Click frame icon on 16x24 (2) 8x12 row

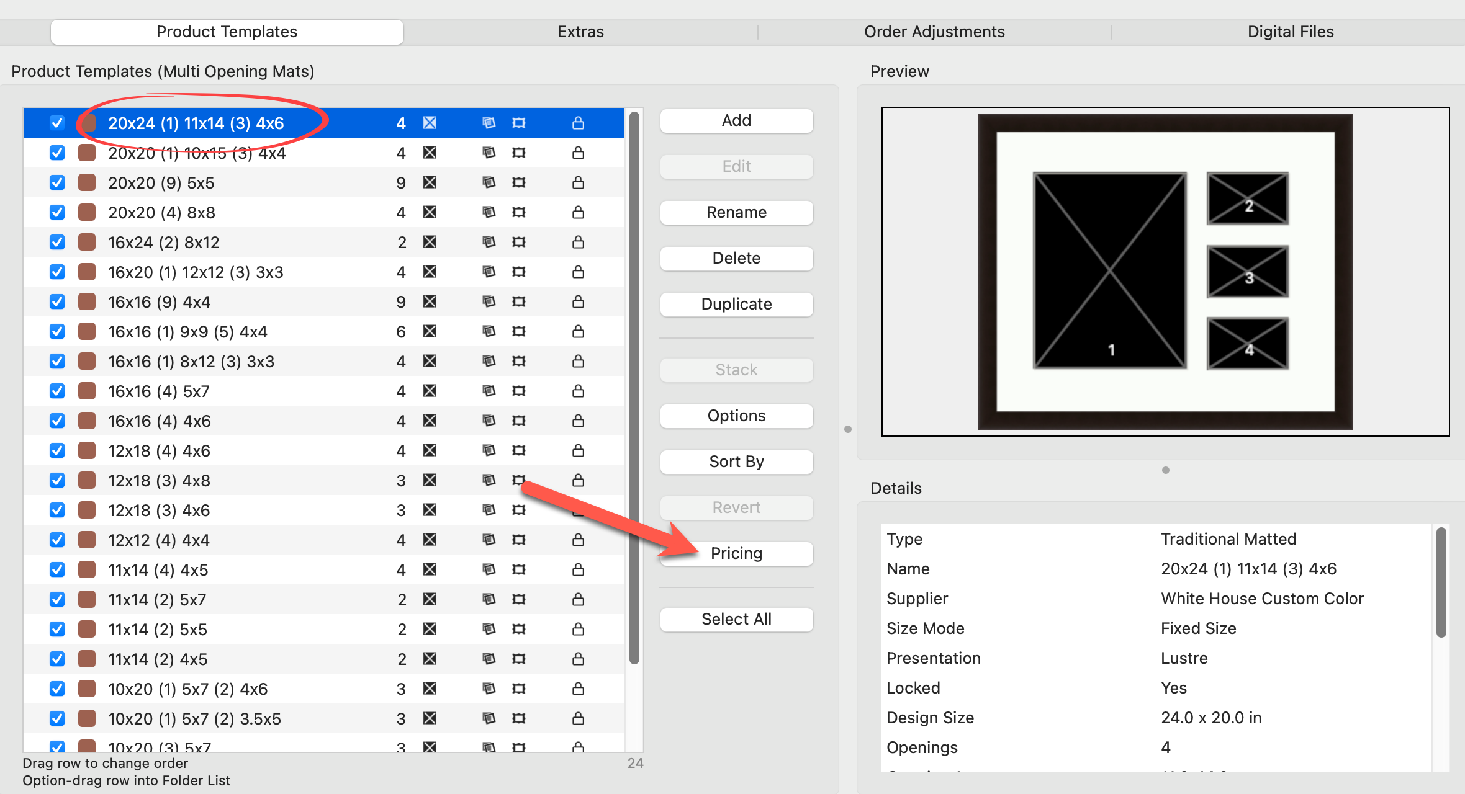pyautogui.click(x=518, y=242)
